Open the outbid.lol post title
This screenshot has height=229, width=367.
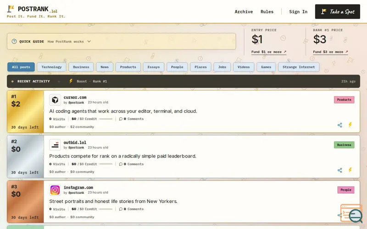click(75, 142)
